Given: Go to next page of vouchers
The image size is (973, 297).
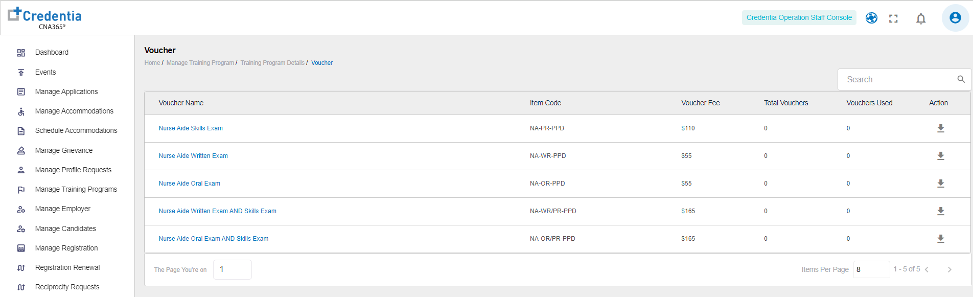Looking at the screenshot, I should (949, 270).
